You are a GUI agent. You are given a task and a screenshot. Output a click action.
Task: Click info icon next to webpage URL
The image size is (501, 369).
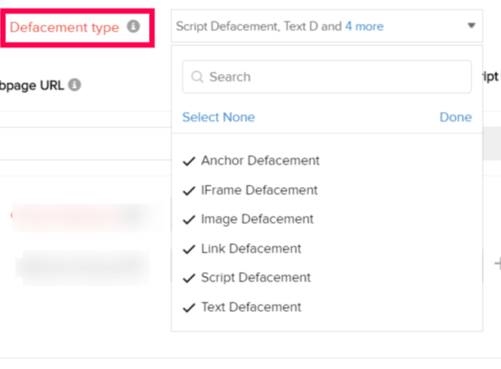74,85
